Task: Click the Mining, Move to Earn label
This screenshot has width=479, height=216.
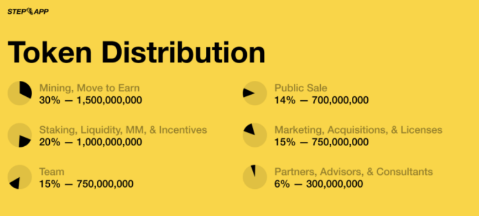Action: point(90,88)
